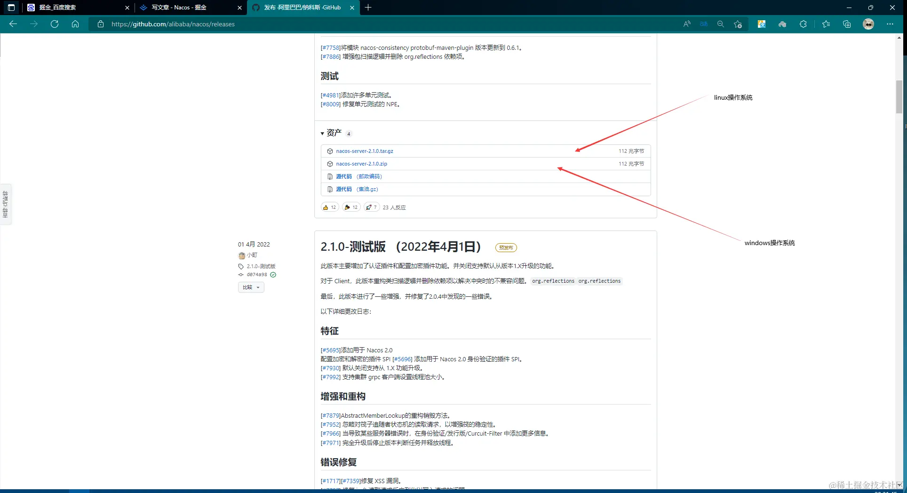Image resolution: width=907 pixels, height=493 pixels.
Task: Refresh the GitHub releases page
Action: 55,24
